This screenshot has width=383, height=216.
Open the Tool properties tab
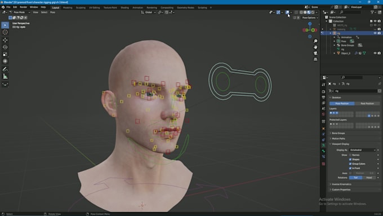pos(323,85)
